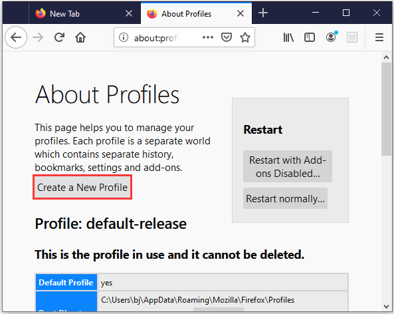Select the Default Profile header cell
Viewport: 394px width, 314px height.
pos(66,282)
